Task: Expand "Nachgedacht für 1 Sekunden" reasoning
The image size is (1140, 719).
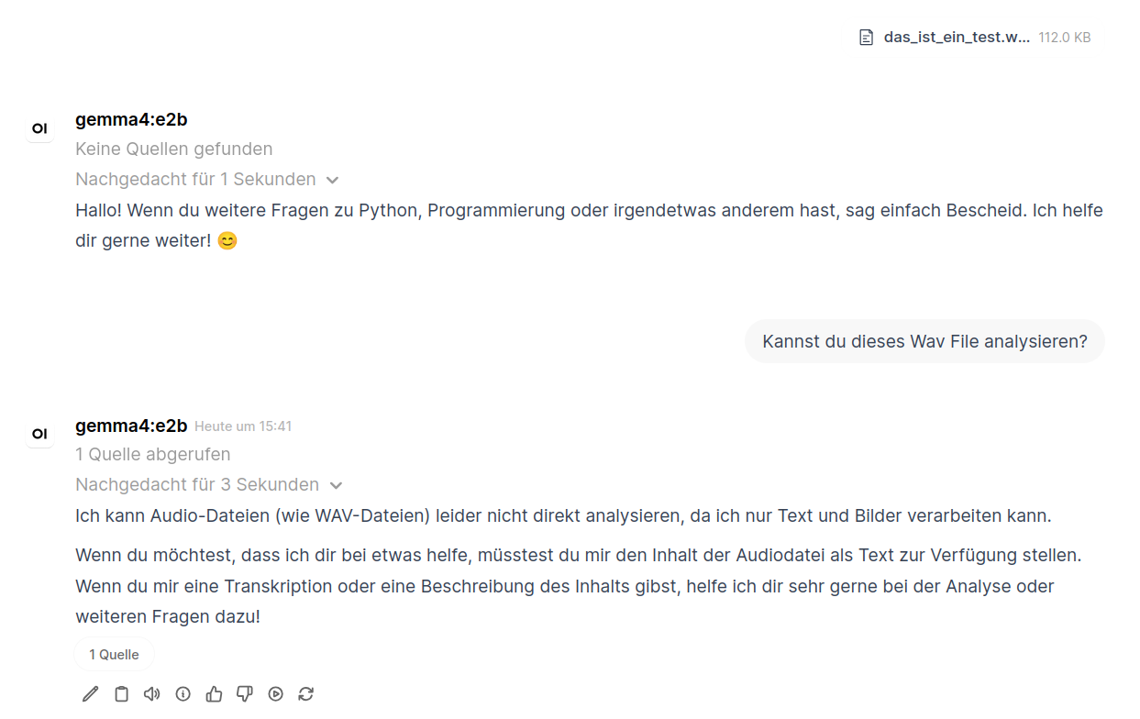Action: [x=207, y=180]
